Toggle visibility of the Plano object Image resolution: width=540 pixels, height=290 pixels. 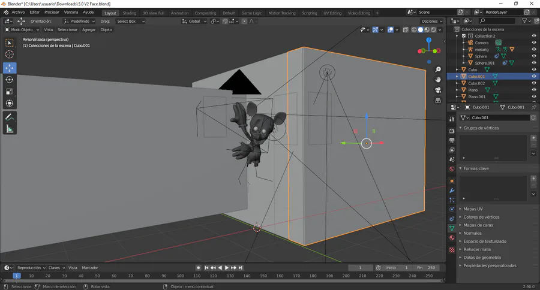[534, 90]
